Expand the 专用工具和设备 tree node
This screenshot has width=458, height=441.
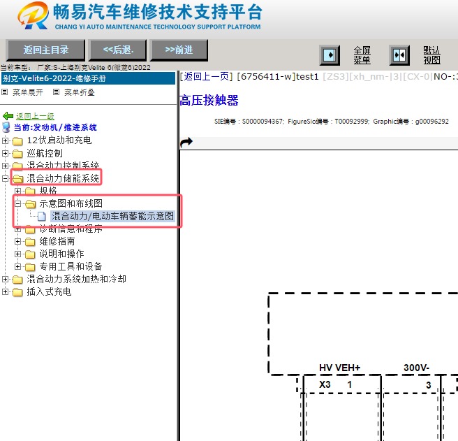click(x=18, y=267)
